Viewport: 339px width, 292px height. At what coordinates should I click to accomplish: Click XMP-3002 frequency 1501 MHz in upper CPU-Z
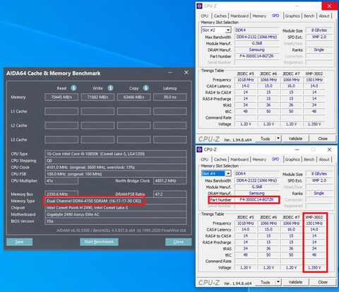(x=314, y=80)
